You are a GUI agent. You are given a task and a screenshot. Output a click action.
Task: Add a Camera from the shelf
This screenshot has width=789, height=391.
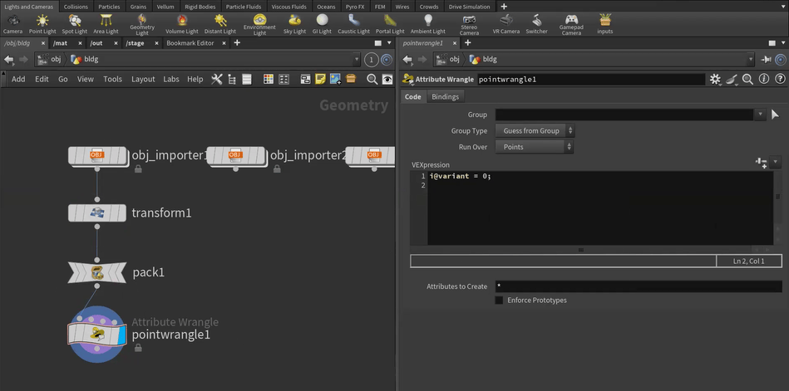tap(12, 22)
